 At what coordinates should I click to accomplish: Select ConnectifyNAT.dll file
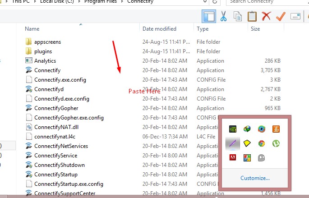[56, 127]
